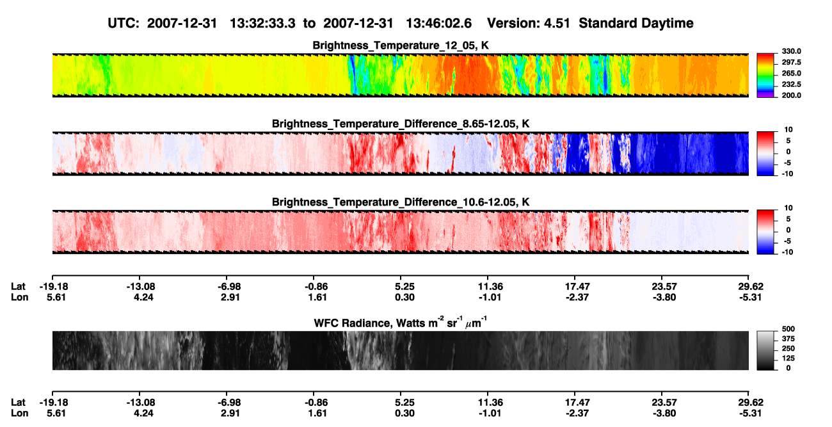Click the Brightness_Temperature_Difference_10.6-12.05 panel title
The image size is (832, 427).
click(x=401, y=202)
